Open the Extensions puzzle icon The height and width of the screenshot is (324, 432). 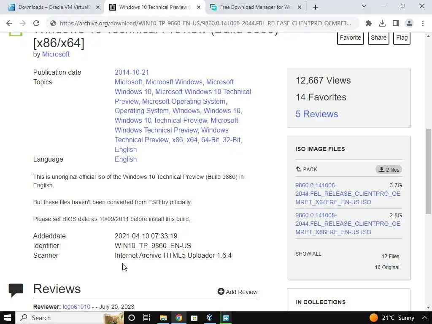[369, 24]
